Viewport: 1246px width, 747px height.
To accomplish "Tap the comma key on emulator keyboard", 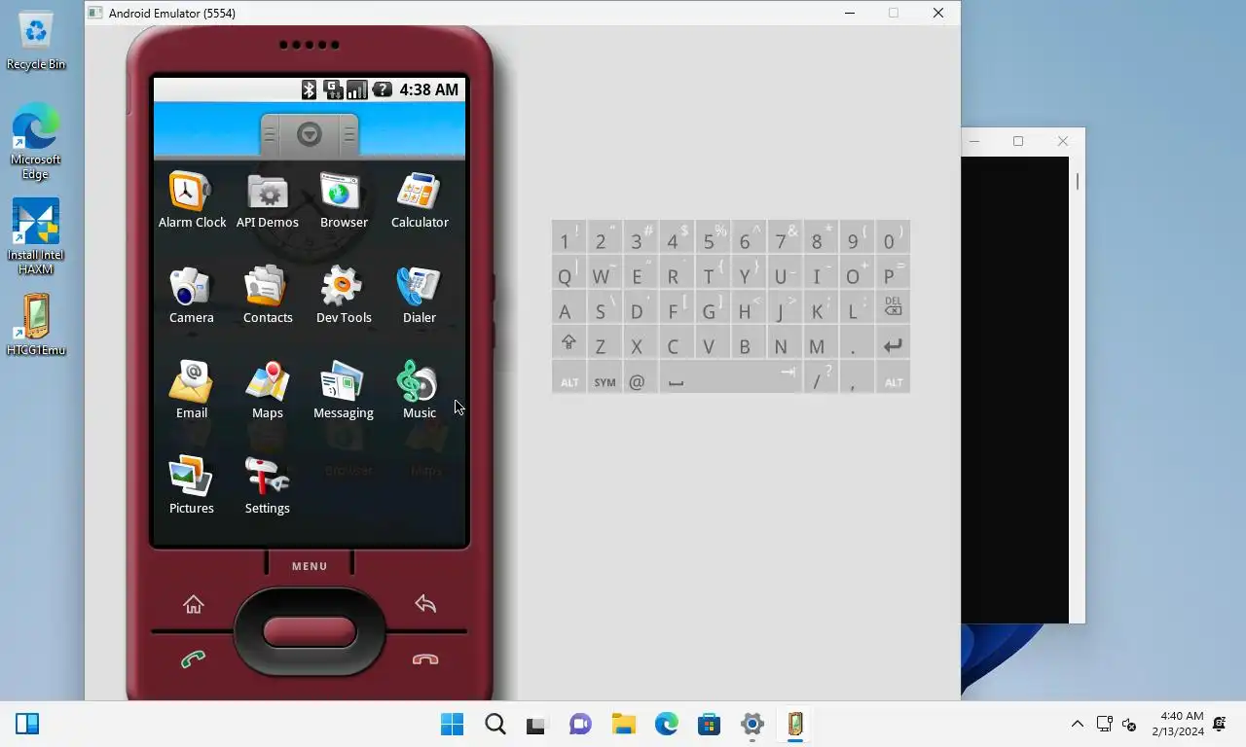I will pyautogui.click(x=857, y=379).
